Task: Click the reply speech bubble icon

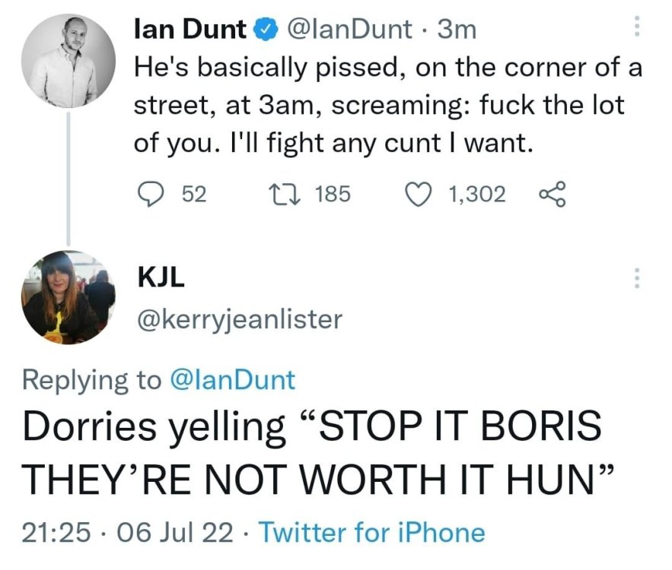Action: click(155, 195)
